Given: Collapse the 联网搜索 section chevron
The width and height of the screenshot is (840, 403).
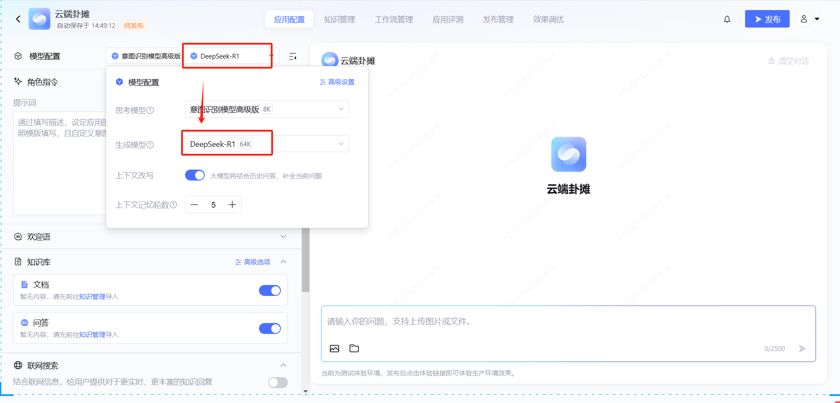Looking at the screenshot, I should (x=283, y=365).
